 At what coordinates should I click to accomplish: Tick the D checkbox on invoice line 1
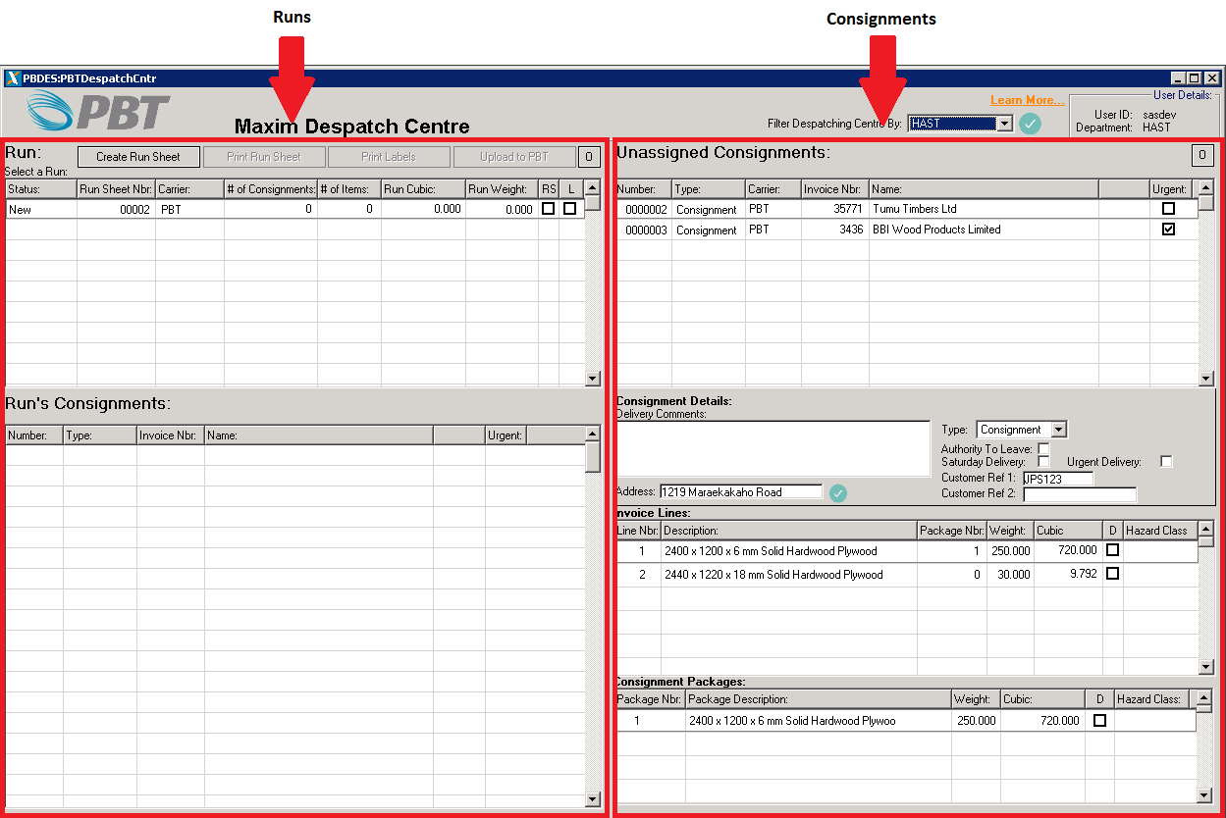point(1112,550)
